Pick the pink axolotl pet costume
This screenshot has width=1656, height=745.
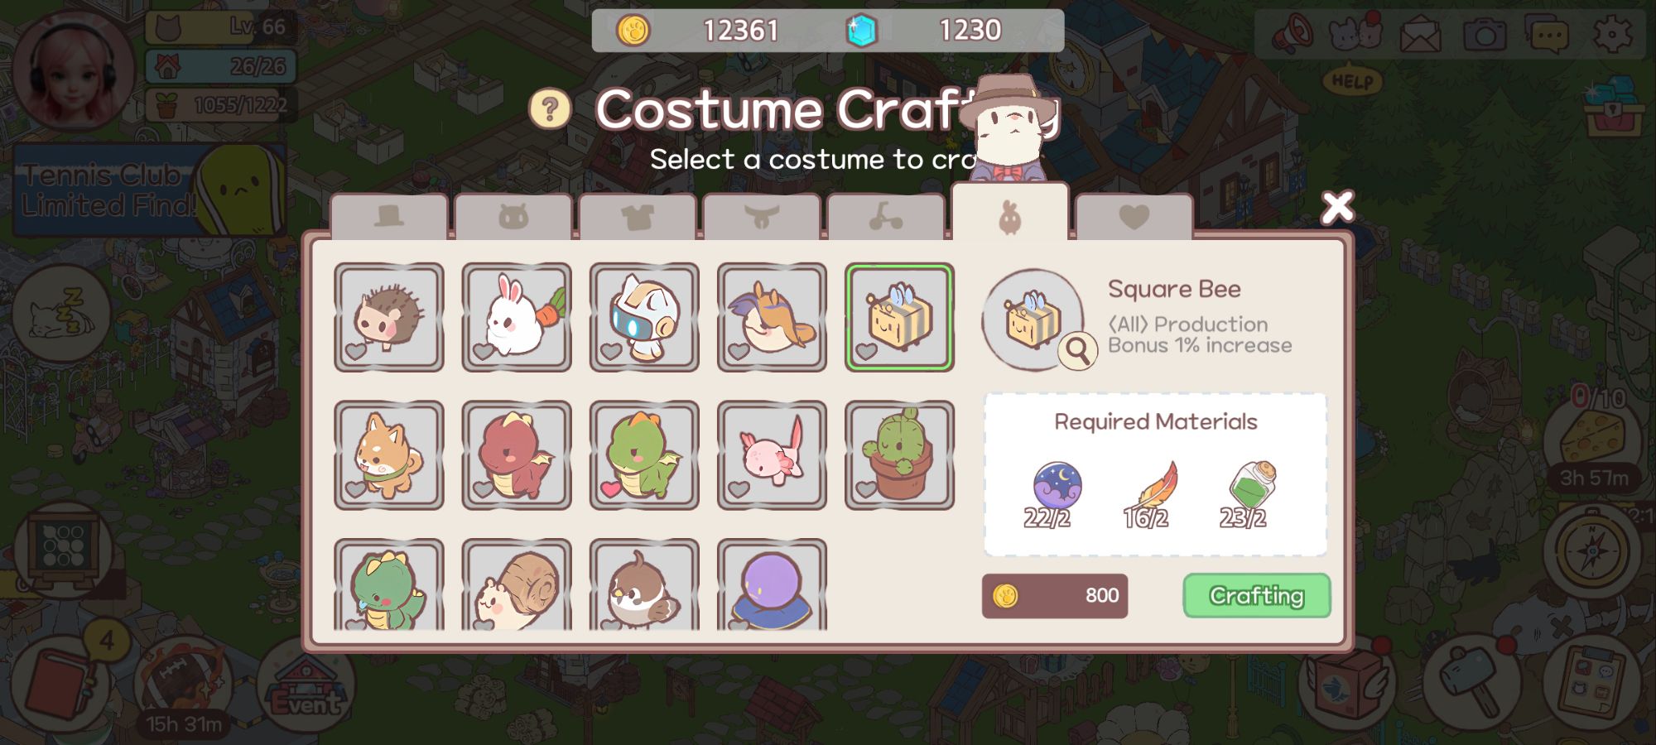point(771,454)
